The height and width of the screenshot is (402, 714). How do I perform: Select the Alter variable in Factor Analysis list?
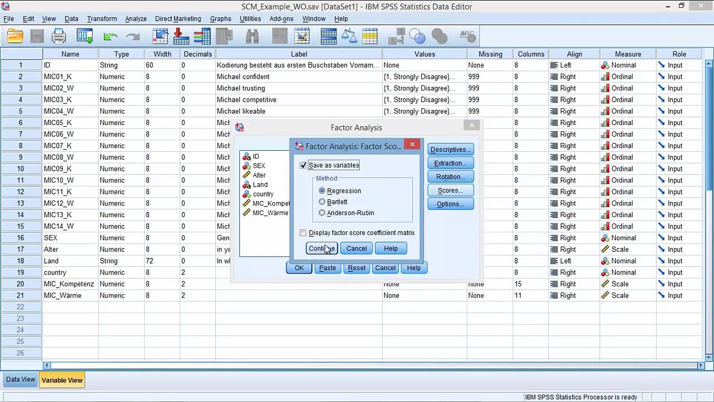[x=259, y=175]
